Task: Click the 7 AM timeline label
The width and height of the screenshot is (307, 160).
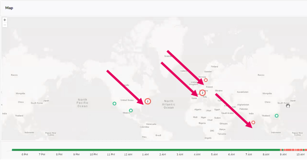Action: 249,154
